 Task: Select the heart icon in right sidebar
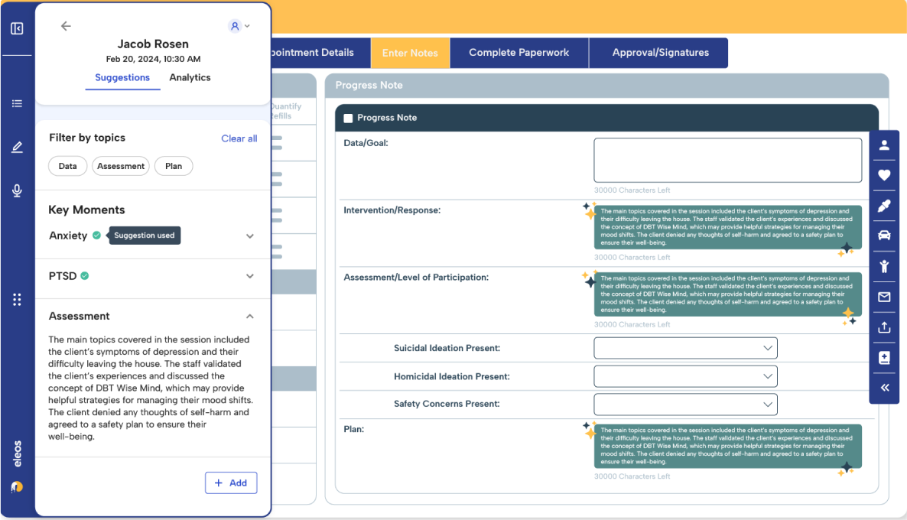pos(883,175)
